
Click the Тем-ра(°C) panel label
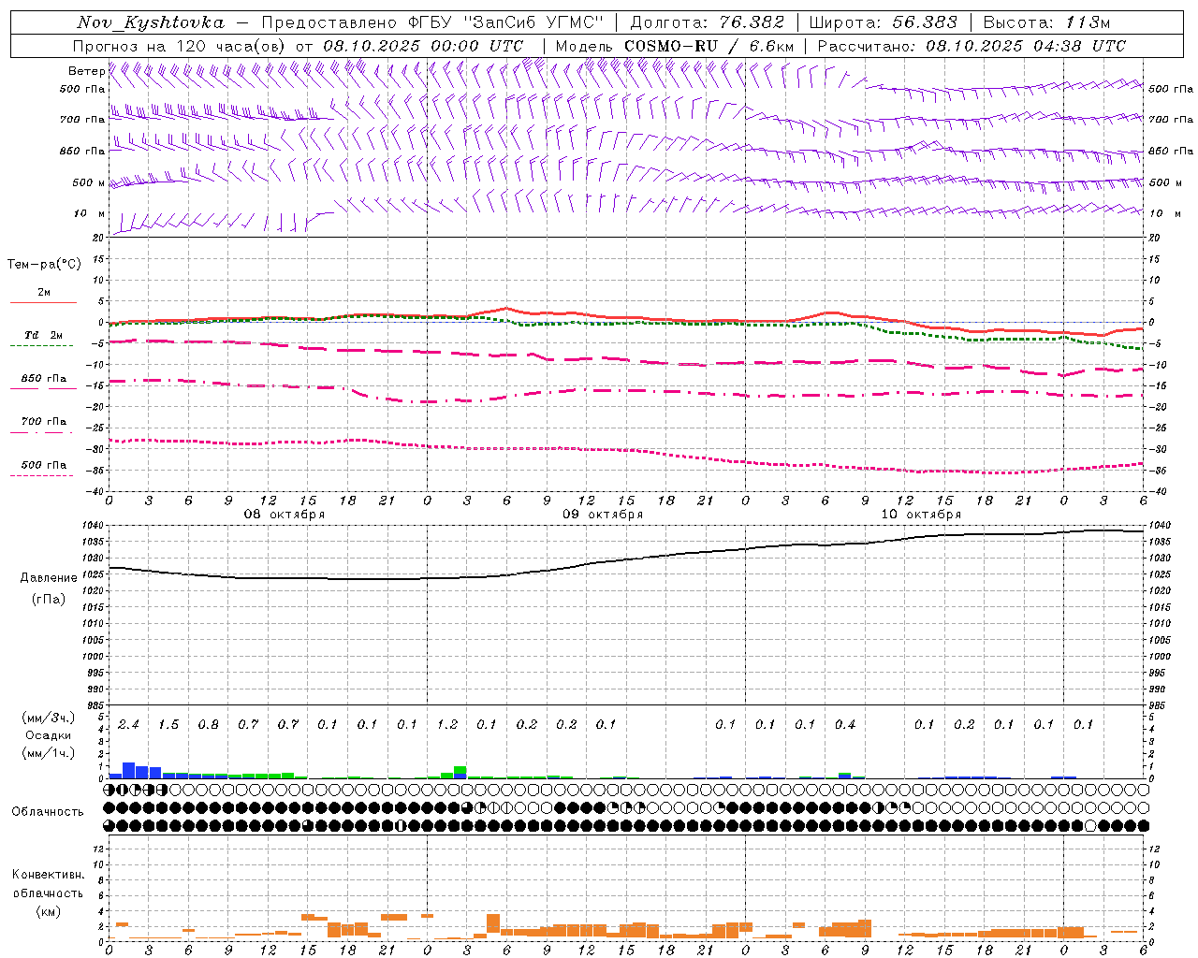tap(44, 265)
